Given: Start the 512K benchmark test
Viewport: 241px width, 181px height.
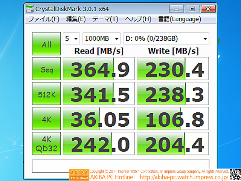Looking at the screenshot, I should click(x=46, y=94).
